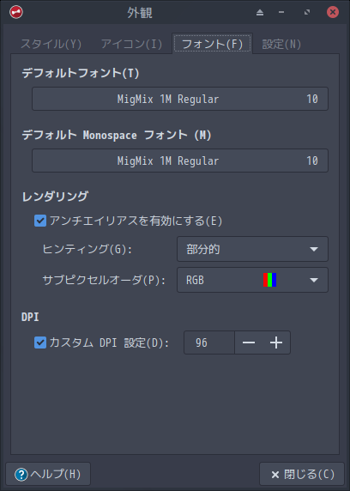Viewport: 350px width, 491px height.
Task: Open サブピクセルオーダ dropdown showing RGB
Action: pyautogui.click(x=252, y=280)
